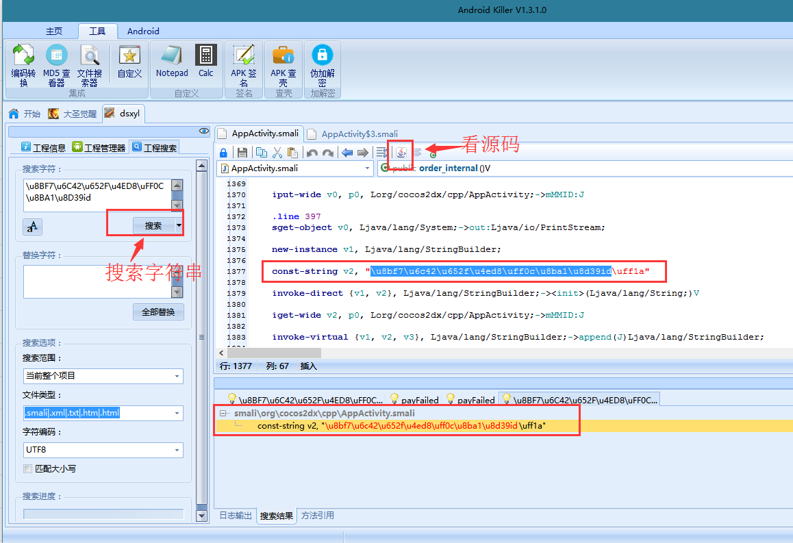
Task: Select the highlighted const-string search result row
Action: (504, 426)
